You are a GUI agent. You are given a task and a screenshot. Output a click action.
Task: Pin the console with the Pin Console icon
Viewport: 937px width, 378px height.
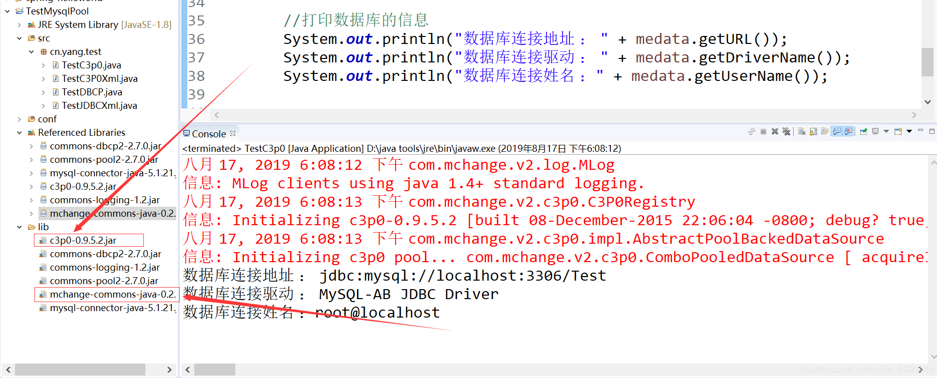click(863, 131)
